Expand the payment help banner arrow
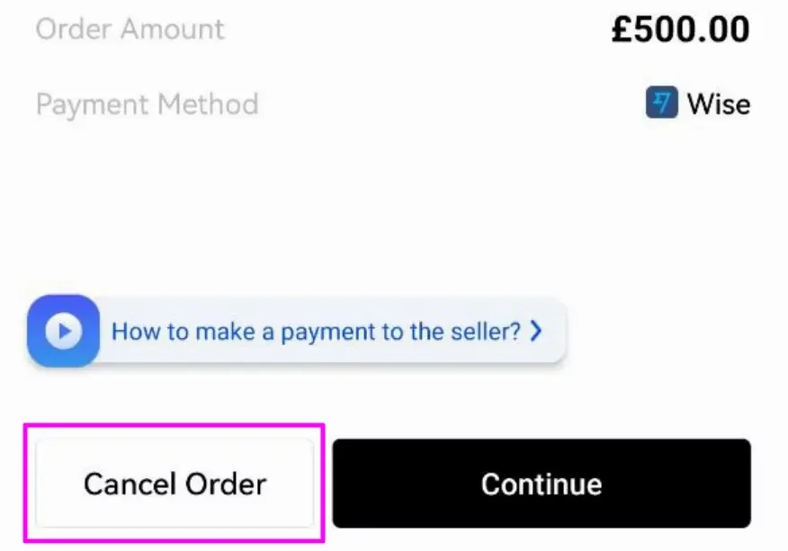This screenshot has width=788, height=551. [536, 331]
